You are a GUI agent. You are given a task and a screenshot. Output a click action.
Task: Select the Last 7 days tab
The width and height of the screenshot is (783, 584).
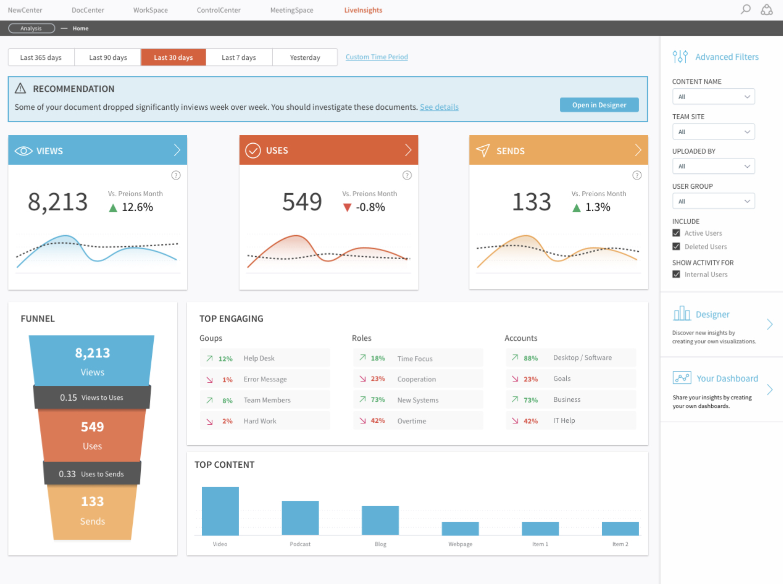[x=239, y=57]
